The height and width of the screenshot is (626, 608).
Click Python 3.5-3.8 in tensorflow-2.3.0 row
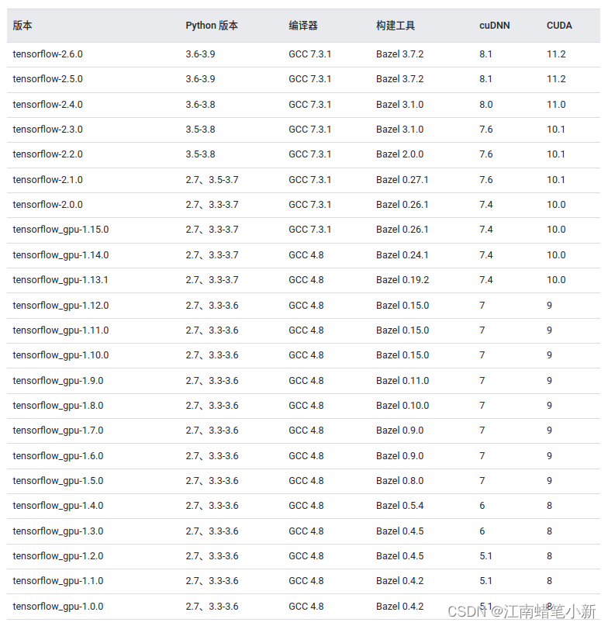(x=200, y=130)
